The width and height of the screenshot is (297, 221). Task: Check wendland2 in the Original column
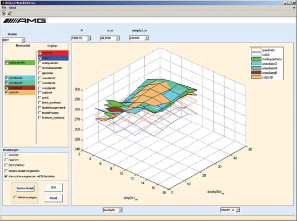39,78
